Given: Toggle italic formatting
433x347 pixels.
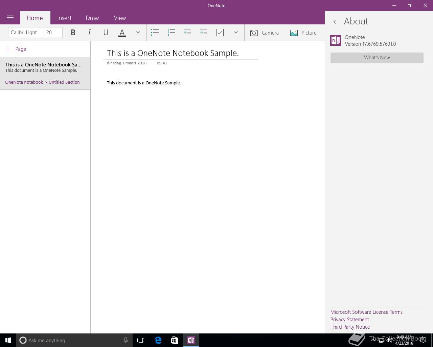Looking at the screenshot, I should click(89, 33).
